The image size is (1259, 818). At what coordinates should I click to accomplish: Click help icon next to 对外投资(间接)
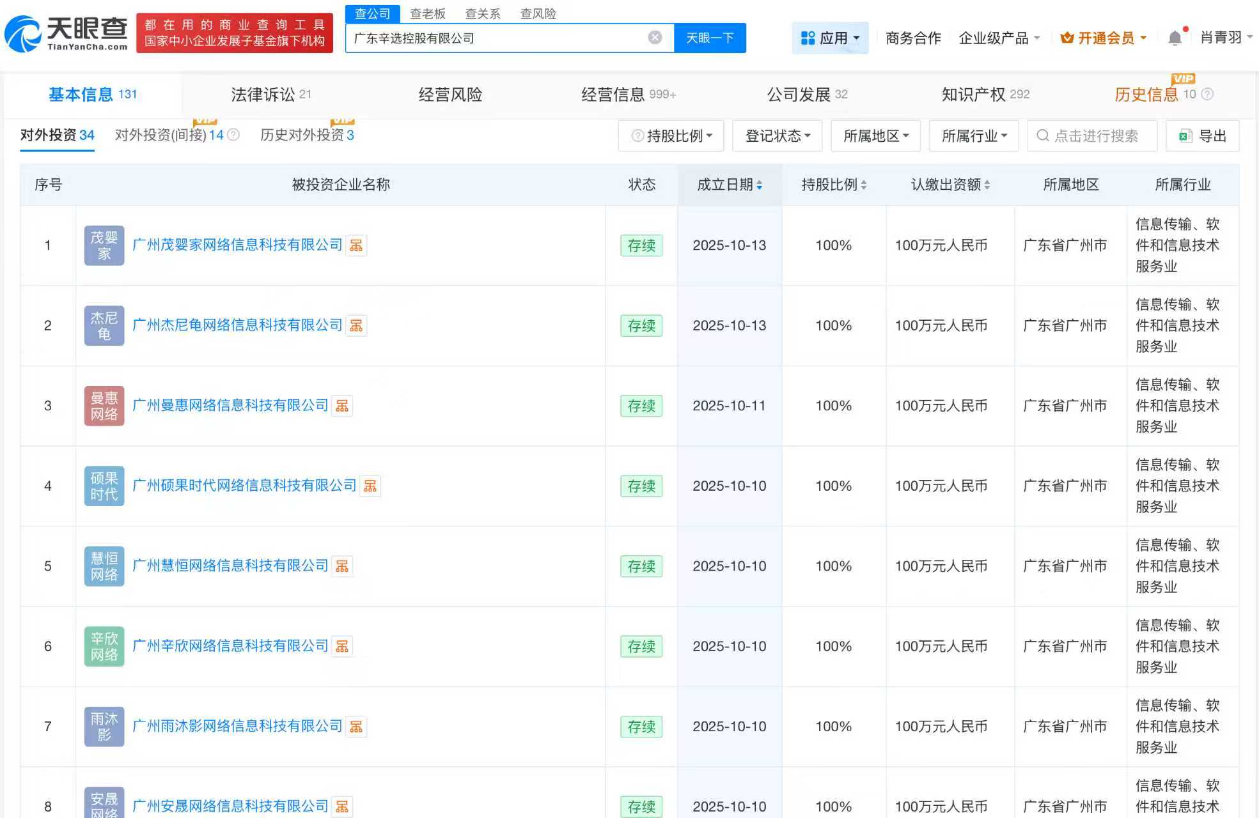click(x=233, y=134)
